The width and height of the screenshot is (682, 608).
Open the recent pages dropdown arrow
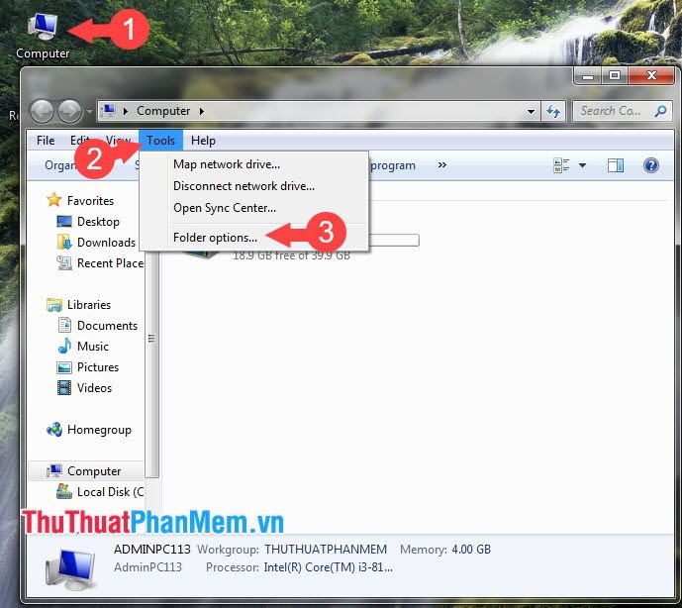point(89,112)
